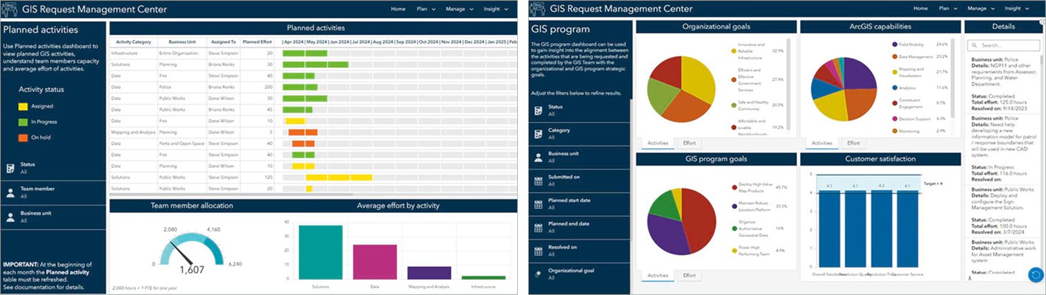
Task: Click the Search field in the Details panel
Action: [1006, 45]
